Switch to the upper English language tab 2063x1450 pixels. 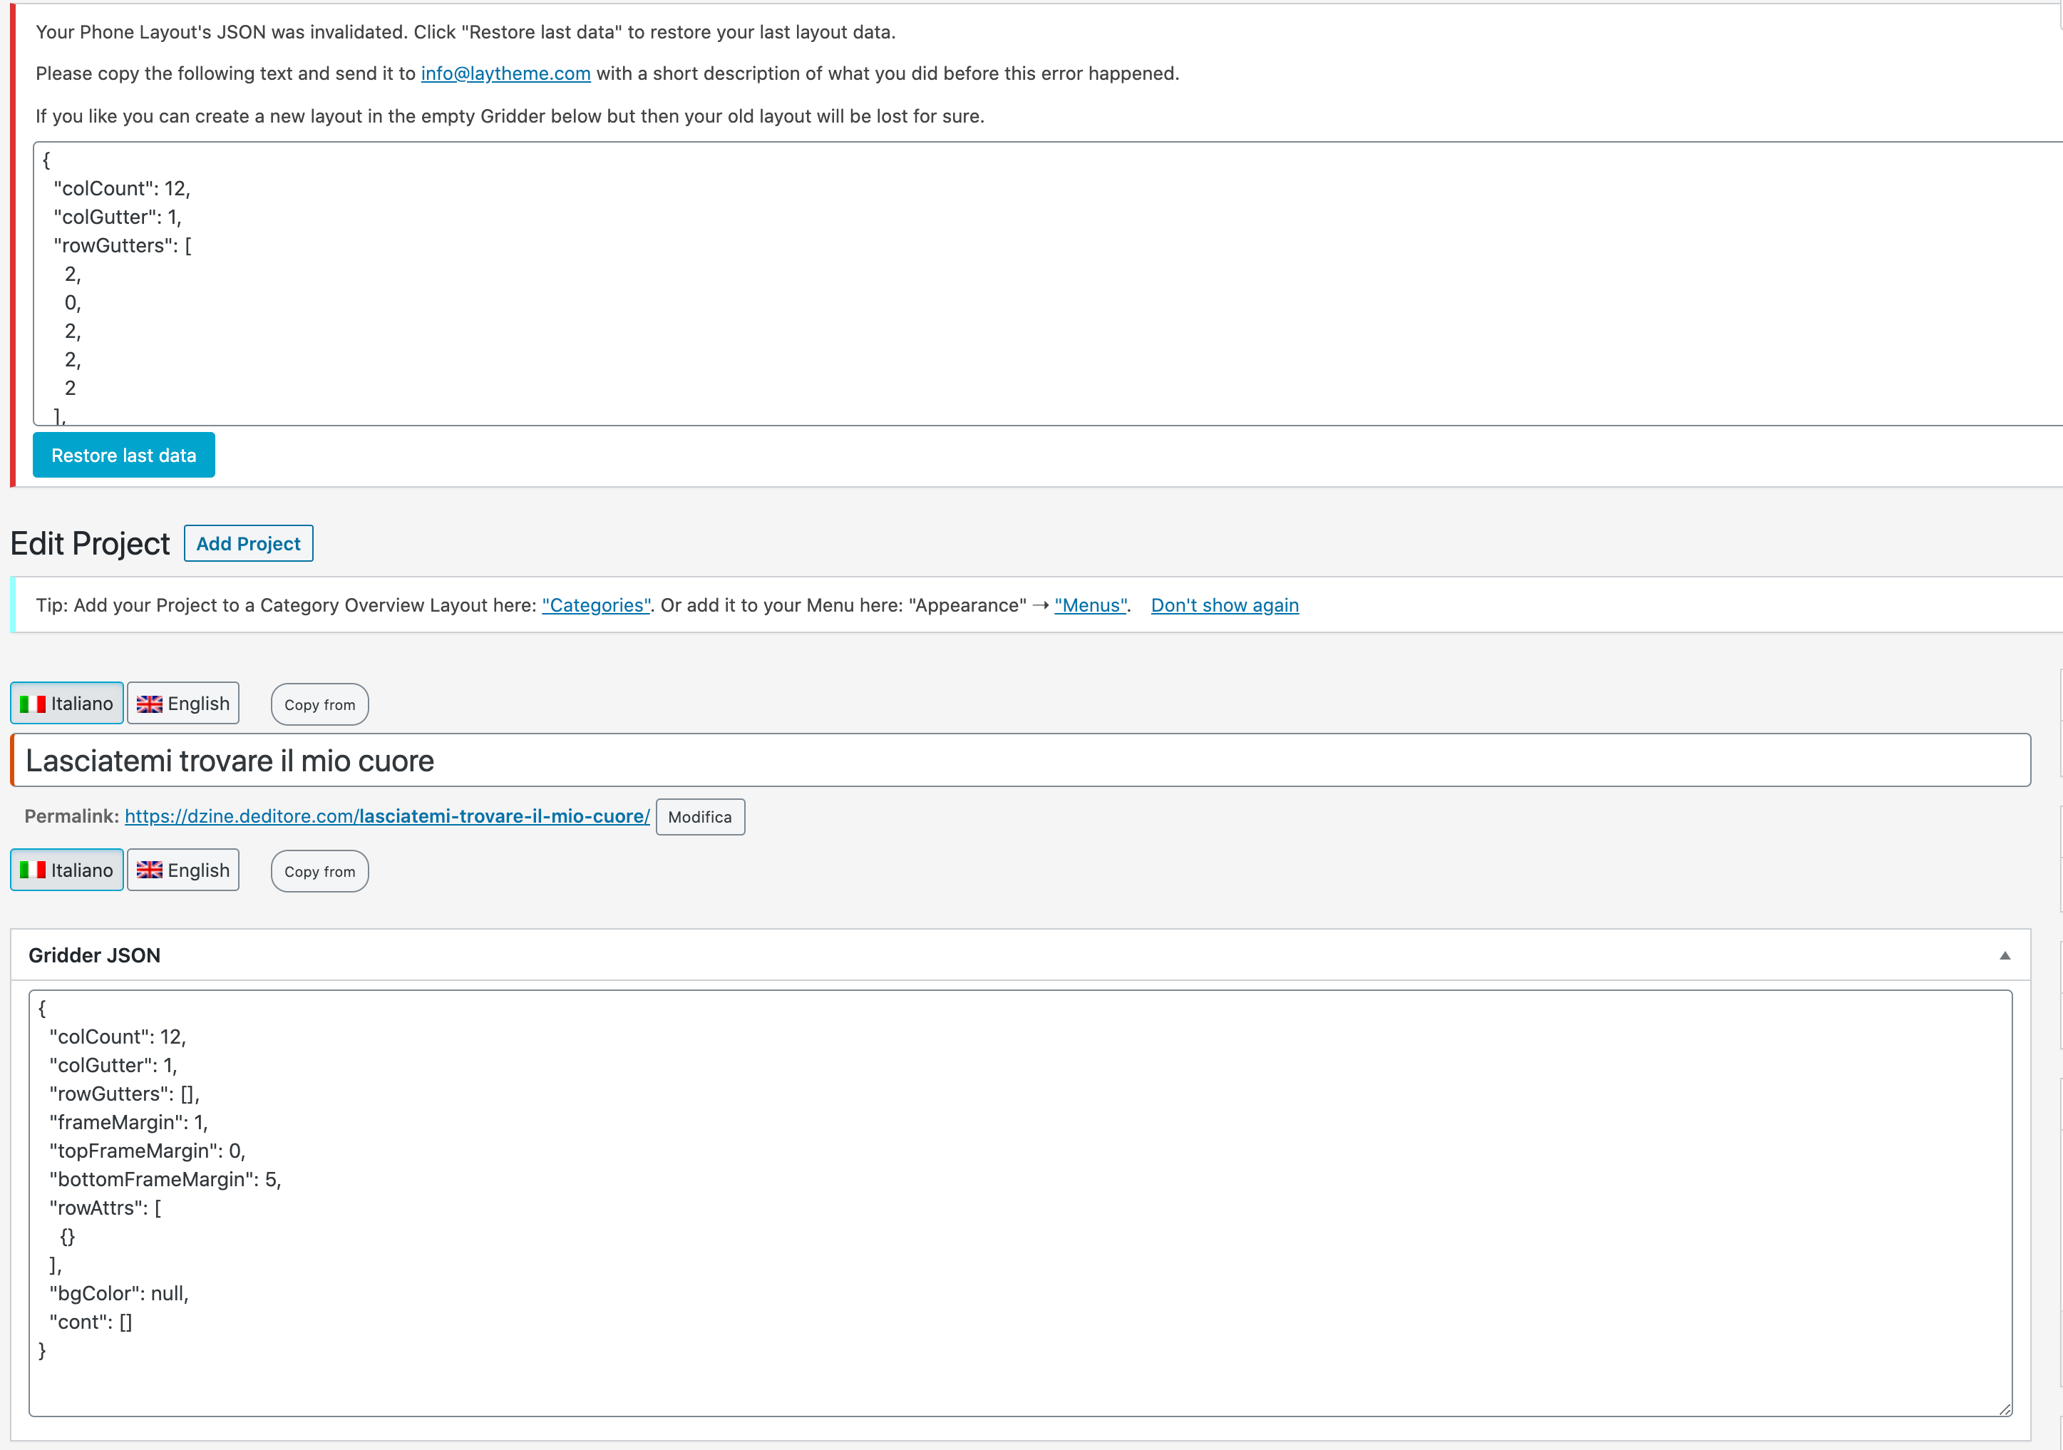(183, 704)
